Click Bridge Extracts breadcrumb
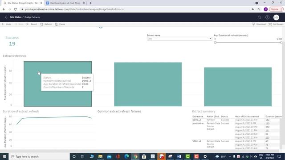 32,17
